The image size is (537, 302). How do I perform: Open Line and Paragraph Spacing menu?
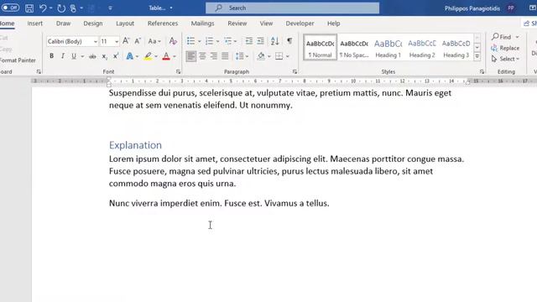coord(242,56)
